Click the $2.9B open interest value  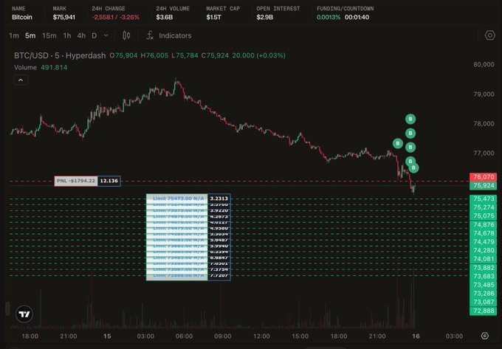pos(265,17)
